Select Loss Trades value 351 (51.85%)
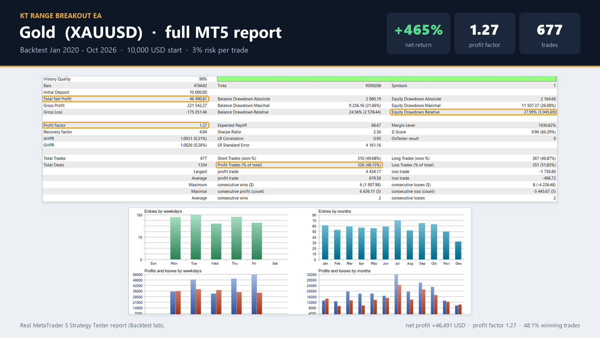This screenshot has height=338, width=600. [x=544, y=165]
